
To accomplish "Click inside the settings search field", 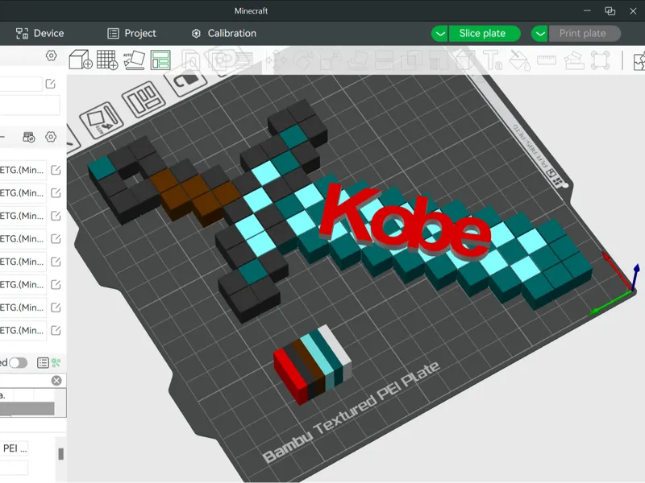I will [25, 380].
